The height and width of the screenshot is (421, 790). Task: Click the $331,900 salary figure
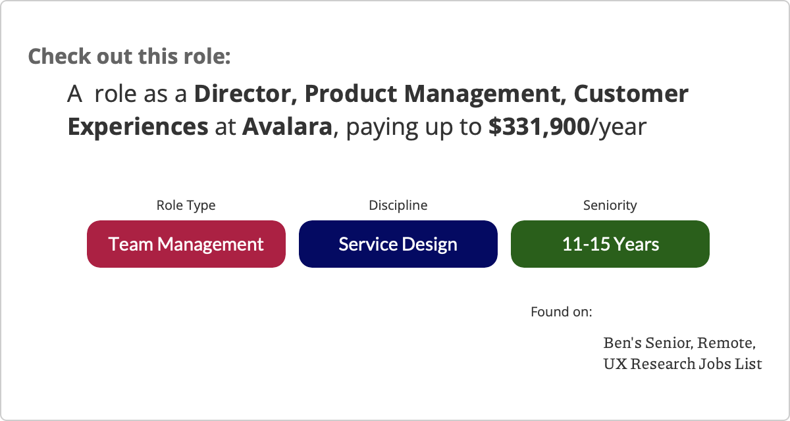[539, 126]
